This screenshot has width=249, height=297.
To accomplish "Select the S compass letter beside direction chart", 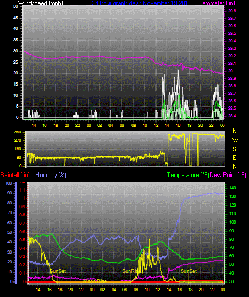I will 234,149.
